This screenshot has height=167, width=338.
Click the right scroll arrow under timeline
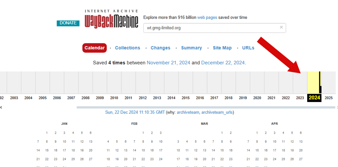click(337, 107)
